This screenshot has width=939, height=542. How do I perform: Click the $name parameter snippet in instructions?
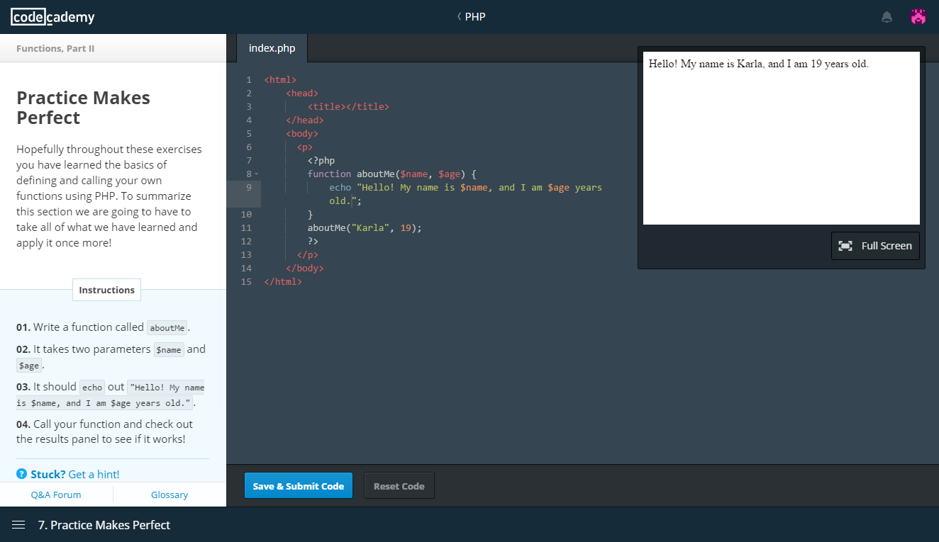[169, 350]
